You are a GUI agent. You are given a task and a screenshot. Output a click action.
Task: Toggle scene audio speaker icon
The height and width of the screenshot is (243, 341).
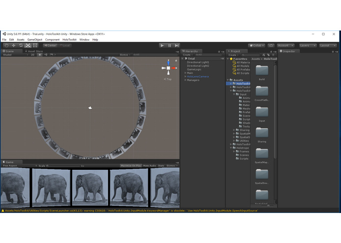point(46,55)
